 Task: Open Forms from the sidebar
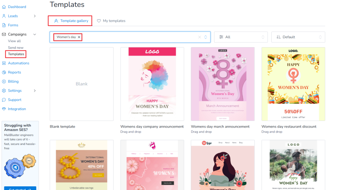(x=13, y=25)
